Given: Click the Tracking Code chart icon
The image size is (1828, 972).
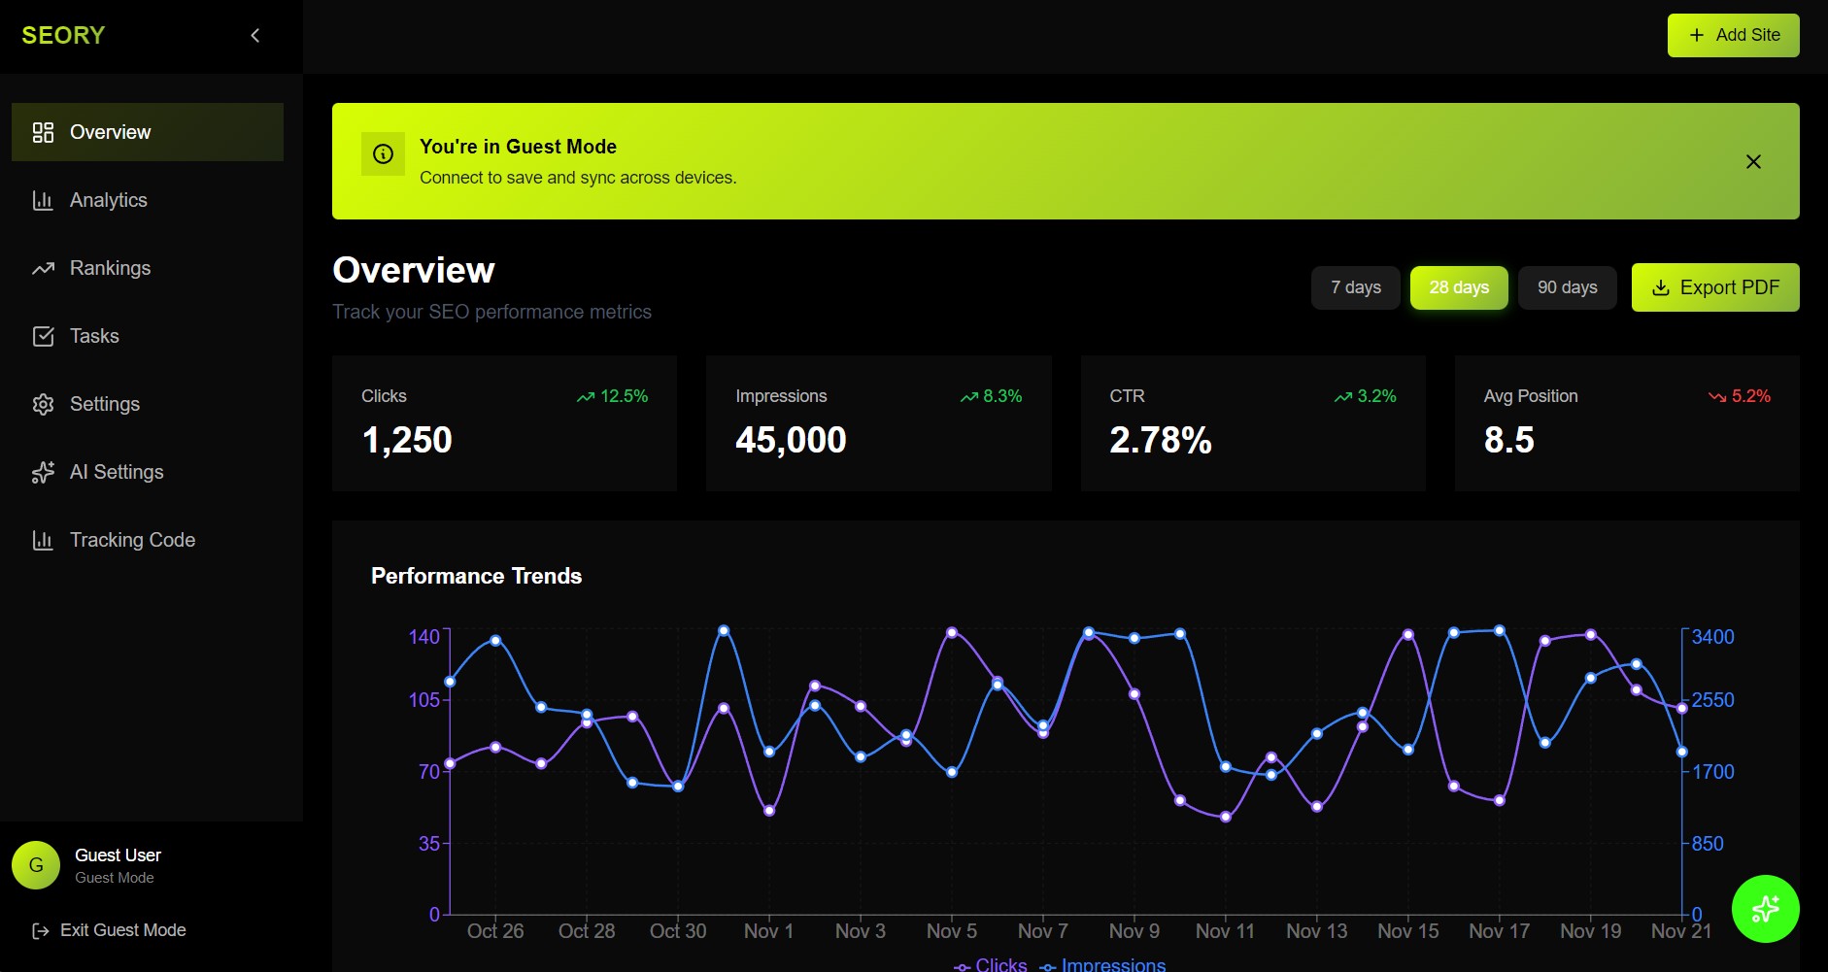Looking at the screenshot, I should 43,540.
